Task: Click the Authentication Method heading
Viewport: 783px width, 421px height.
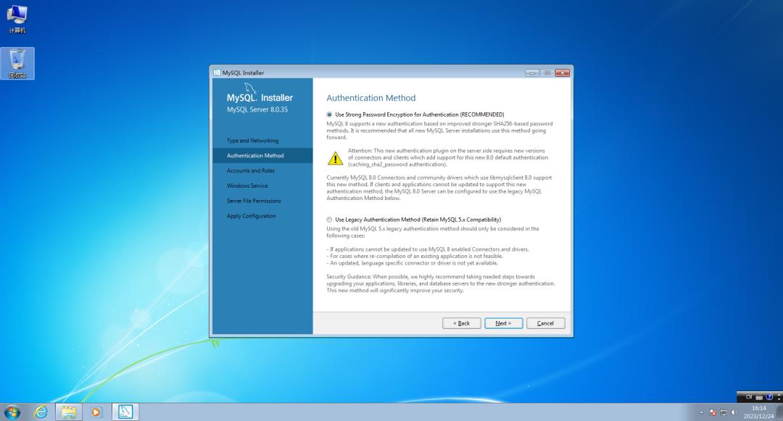Action: (x=371, y=99)
